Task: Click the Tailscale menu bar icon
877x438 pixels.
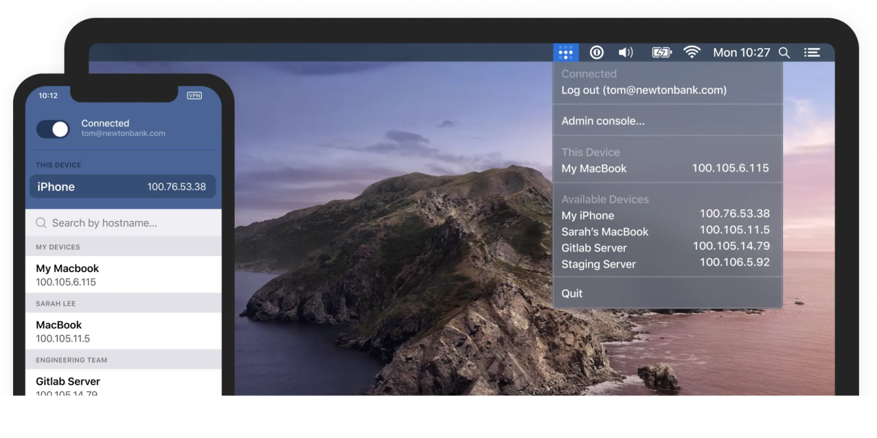Action: click(x=566, y=53)
